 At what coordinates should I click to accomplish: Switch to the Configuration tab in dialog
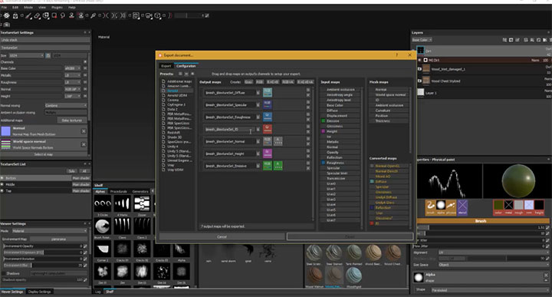(x=186, y=66)
